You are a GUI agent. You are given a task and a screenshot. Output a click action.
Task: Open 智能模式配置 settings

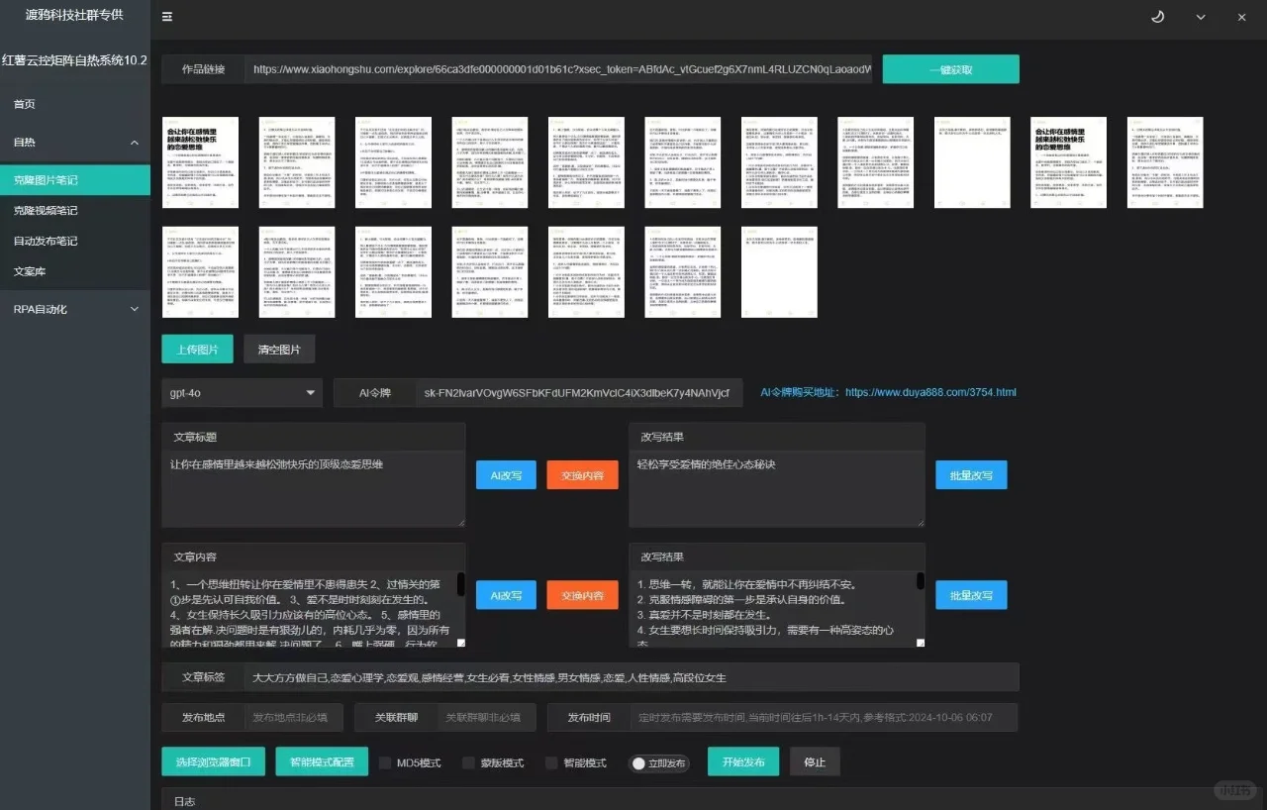[322, 761]
